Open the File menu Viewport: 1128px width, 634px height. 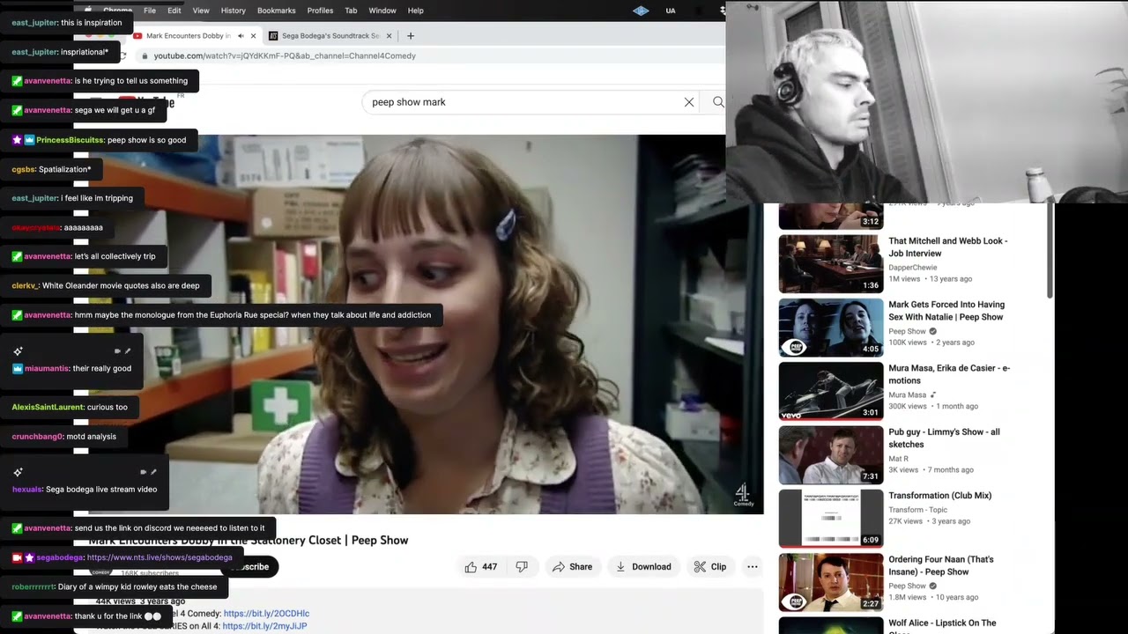150,11
